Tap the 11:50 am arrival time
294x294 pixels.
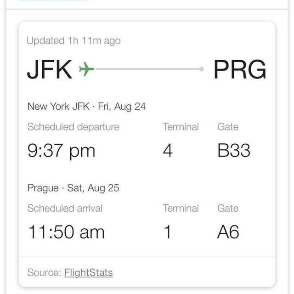66,232
